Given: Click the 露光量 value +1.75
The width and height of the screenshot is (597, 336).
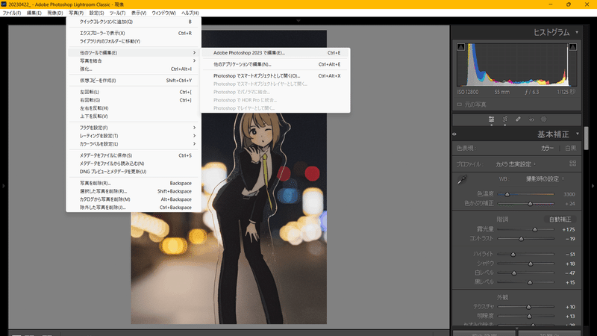Looking at the screenshot, I should [569, 230].
